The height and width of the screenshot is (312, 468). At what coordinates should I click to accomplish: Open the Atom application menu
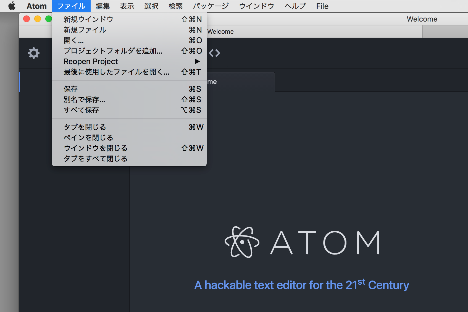(x=37, y=6)
